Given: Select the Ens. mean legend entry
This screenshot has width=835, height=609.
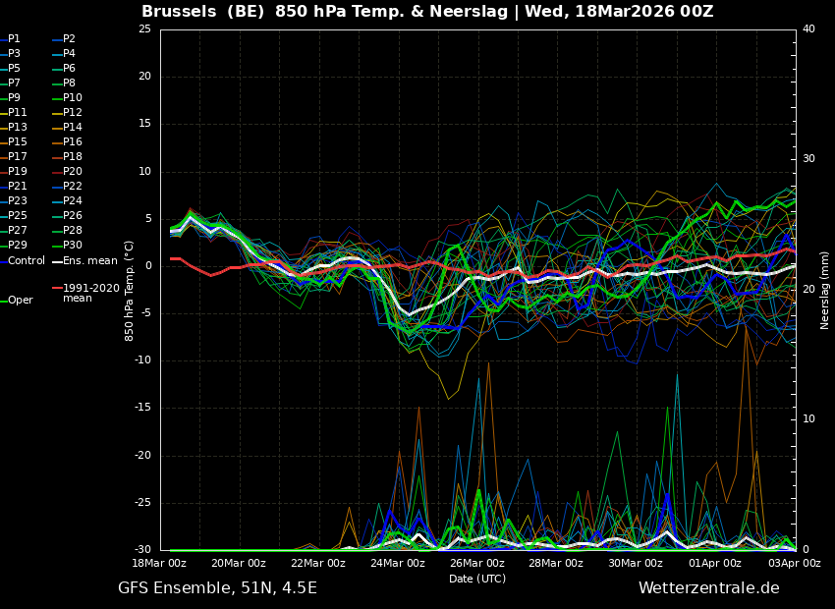Looking at the screenshot, I should tap(89, 261).
